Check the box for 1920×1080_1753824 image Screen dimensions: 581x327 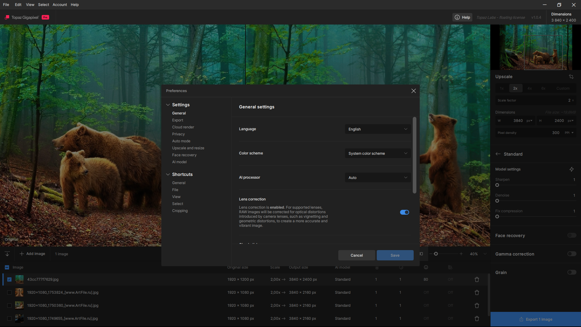pyautogui.click(x=9, y=292)
